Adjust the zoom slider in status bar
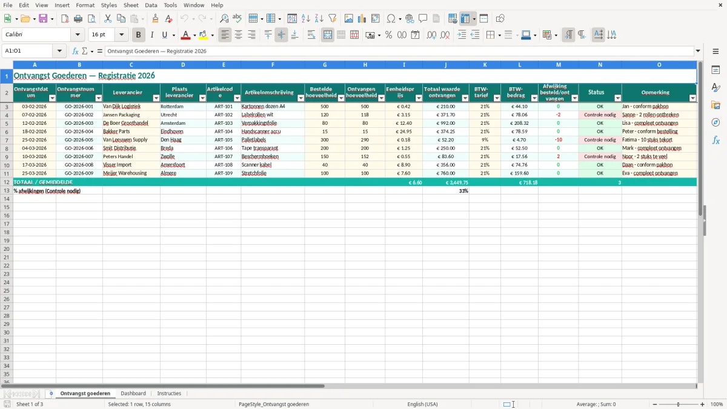The height and width of the screenshot is (409, 727). (x=679, y=404)
